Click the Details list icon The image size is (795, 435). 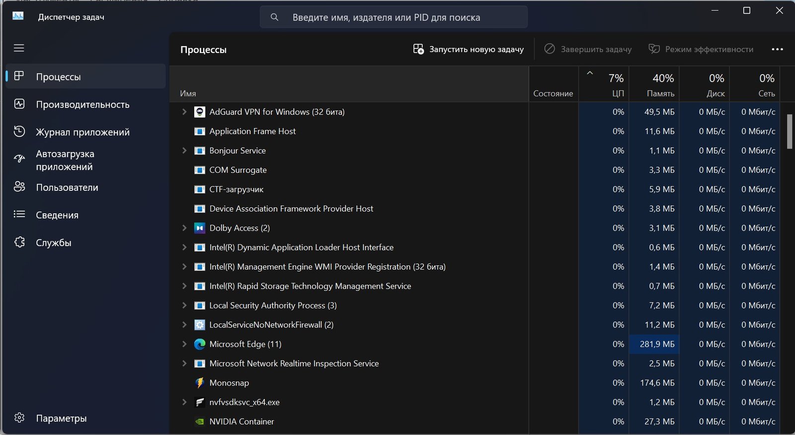click(x=19, y=214)
